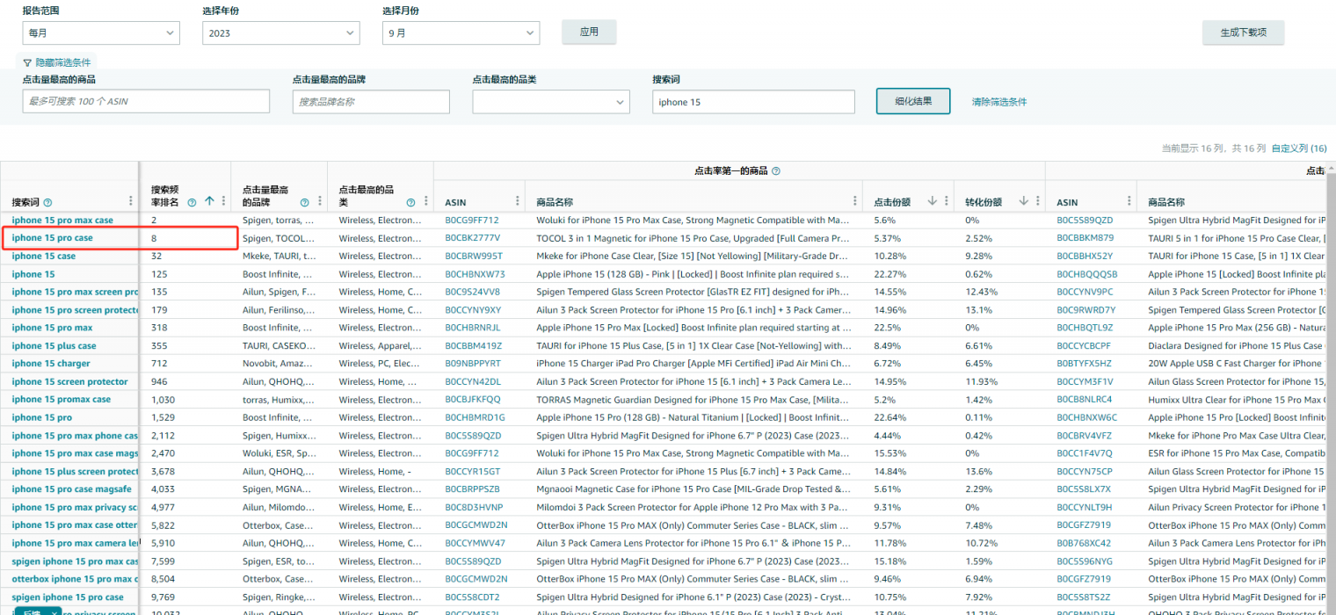Click the vertical scrollbar up arrow
Screen dimensions: 1336x615
click(x=1331, y=168)
